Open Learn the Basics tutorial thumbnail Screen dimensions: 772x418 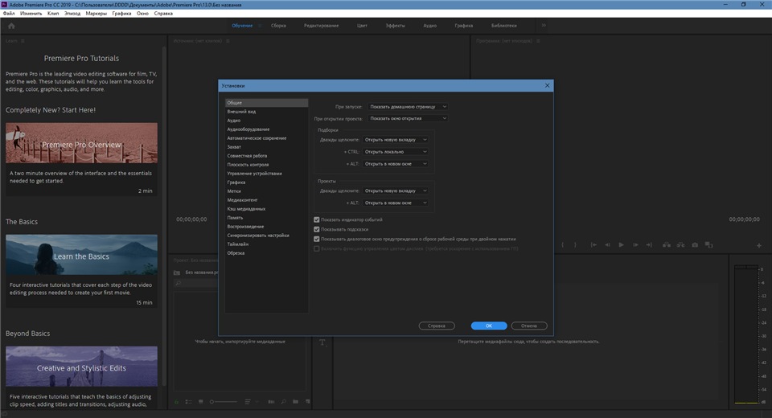click(82, 255)
